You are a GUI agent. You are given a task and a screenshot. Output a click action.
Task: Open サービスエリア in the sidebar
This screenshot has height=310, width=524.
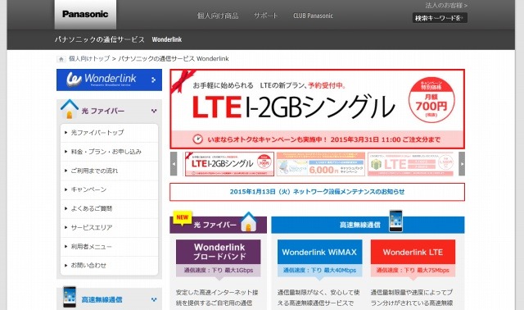109,228
